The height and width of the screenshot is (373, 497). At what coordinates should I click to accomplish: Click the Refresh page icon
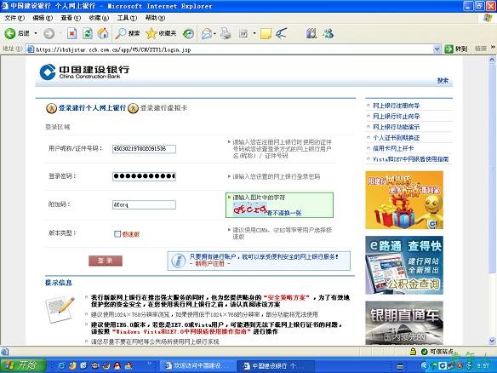coord(88,33)
